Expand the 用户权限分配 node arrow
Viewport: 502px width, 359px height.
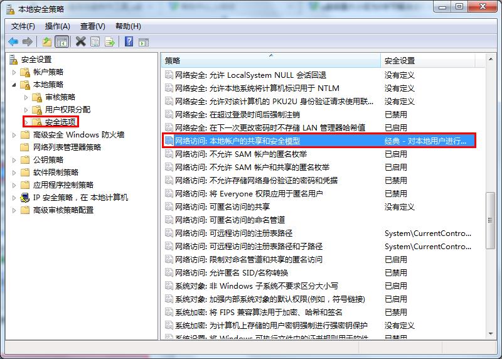(26, 110)
